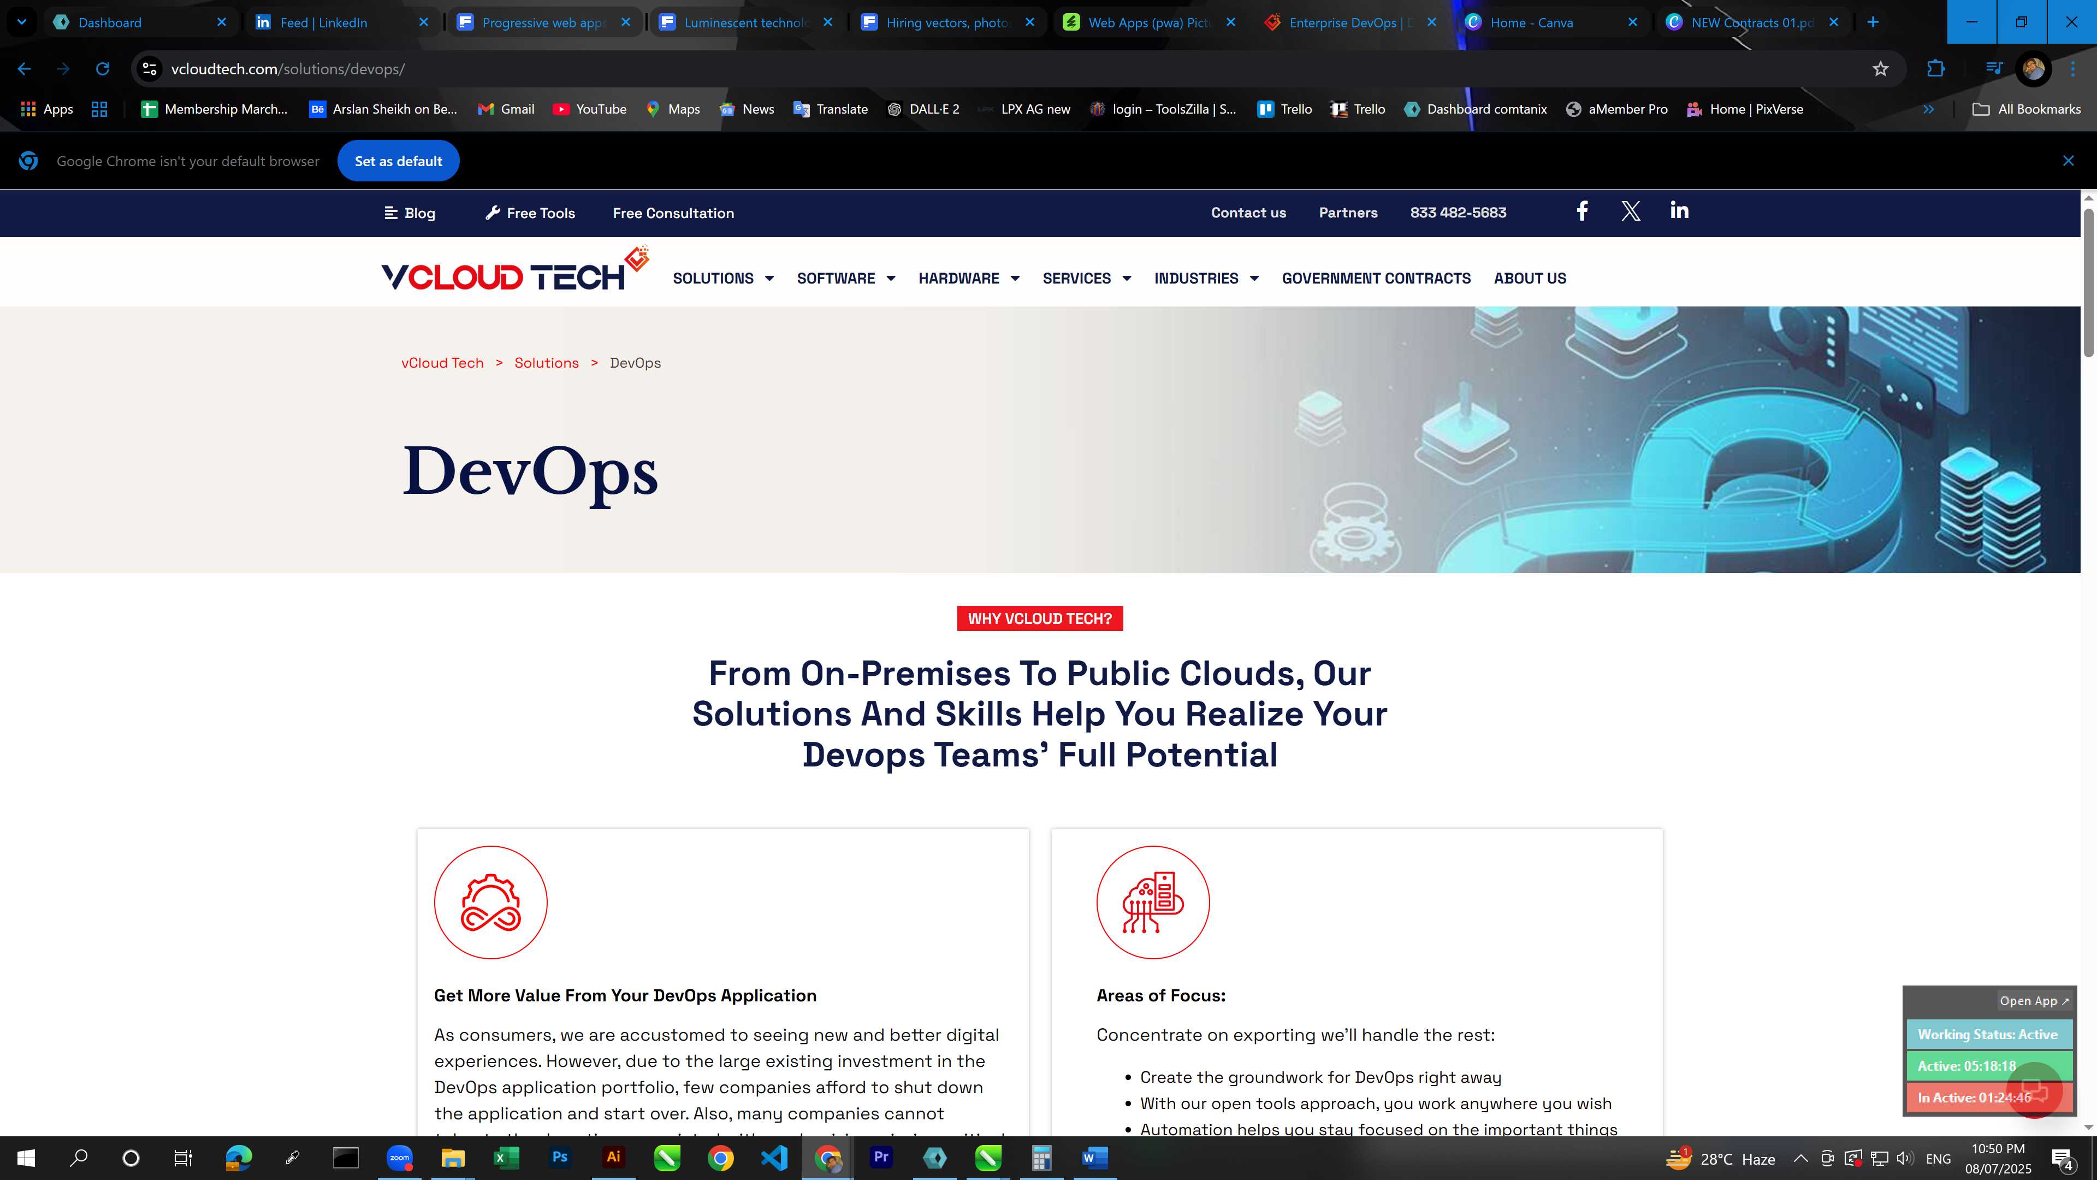Open the Blog link

tap(410, 214)
